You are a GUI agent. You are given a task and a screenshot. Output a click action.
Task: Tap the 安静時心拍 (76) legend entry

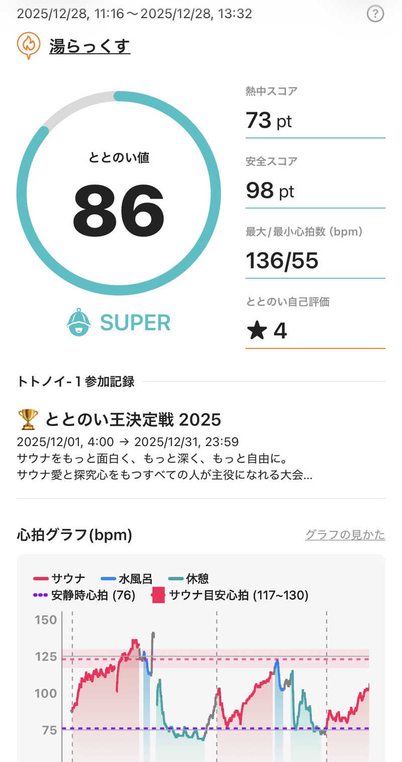(84, 596)
